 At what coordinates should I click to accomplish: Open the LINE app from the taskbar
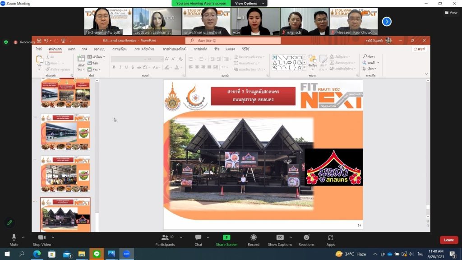pyautogui.click(x=97, y=254)
